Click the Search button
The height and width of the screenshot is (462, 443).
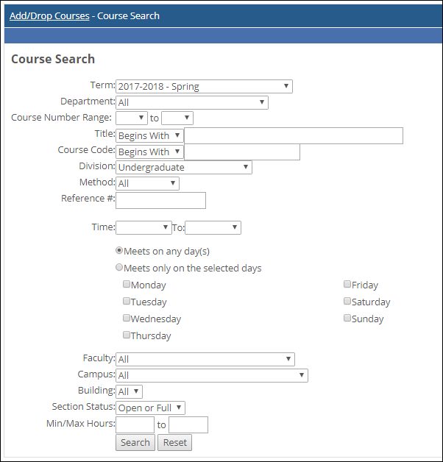click(x=135, y=442)
